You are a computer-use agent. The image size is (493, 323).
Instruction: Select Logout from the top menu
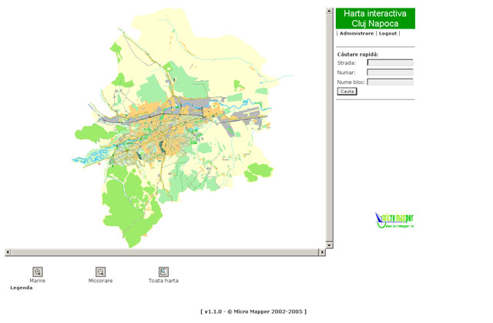tap(388, 34)
